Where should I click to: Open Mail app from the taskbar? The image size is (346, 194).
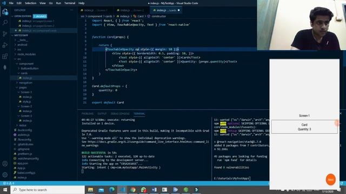(101, 190)
